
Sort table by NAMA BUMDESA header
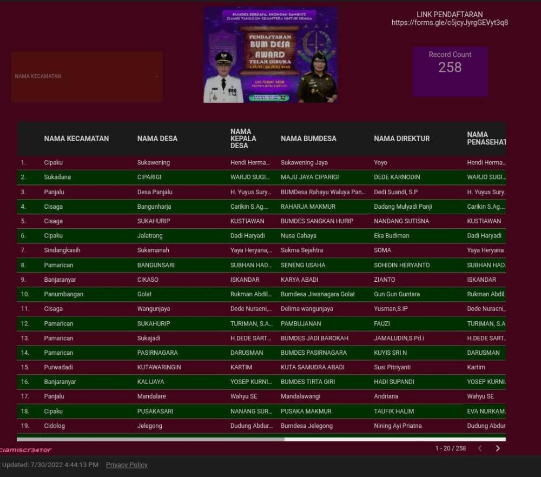pos(308,138)
